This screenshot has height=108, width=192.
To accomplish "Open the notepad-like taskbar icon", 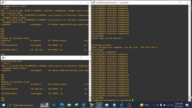I will (x=114, y=105).
